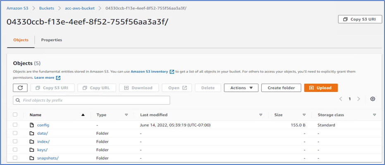This screenshot has width=385, height=165.
Task: Check the box for data/ row
Action: tap(15, 133)
